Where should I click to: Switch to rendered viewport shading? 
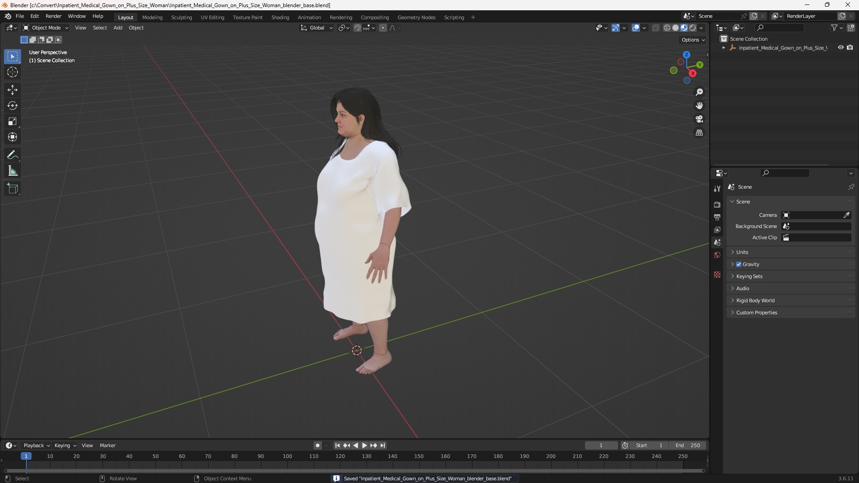(693, 28)
